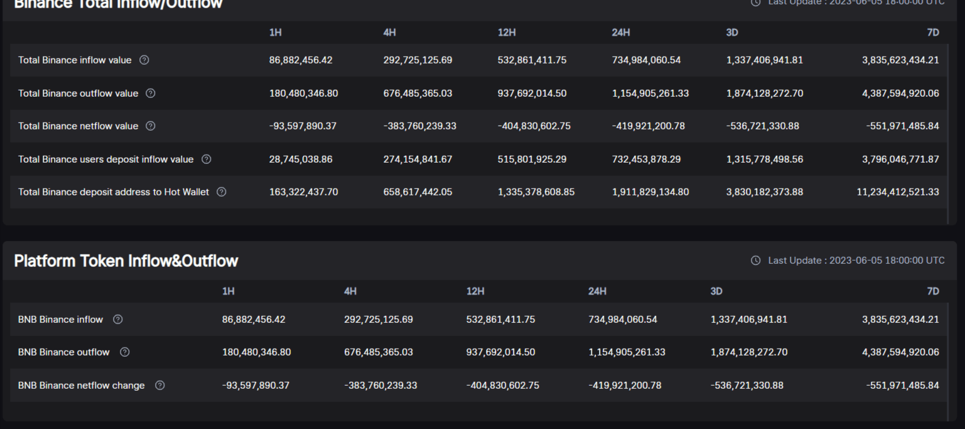Click Last Update timestamp in Platform Token section

pos(856,260)
